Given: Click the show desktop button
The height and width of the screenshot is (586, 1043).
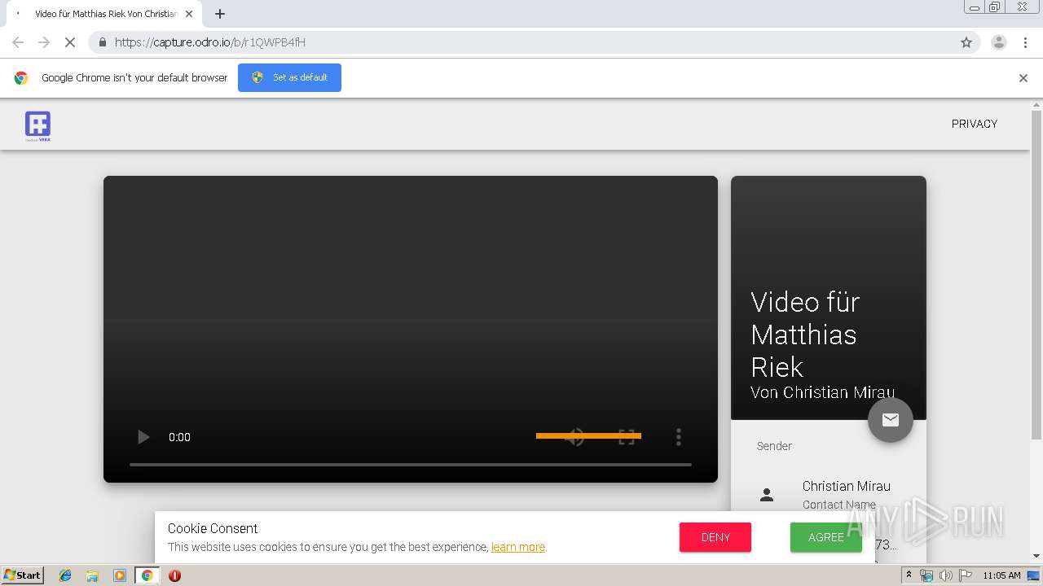Looking at the screenshot, I should (x=1034, y=575).
